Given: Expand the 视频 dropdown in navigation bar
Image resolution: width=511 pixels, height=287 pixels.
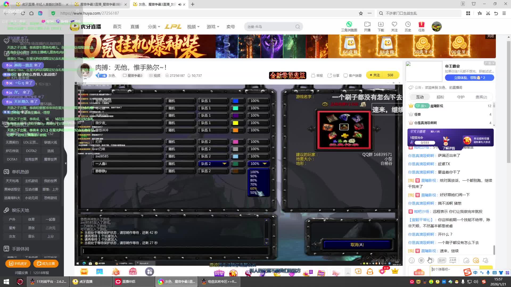Looking at the screenshot, I should point(193,27).
